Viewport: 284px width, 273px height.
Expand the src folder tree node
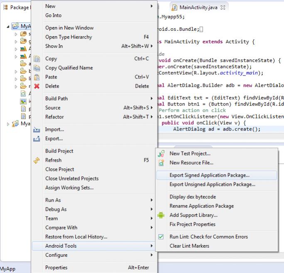pos(16,34)
